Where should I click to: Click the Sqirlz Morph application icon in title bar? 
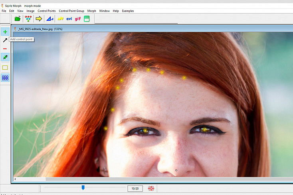2,6
